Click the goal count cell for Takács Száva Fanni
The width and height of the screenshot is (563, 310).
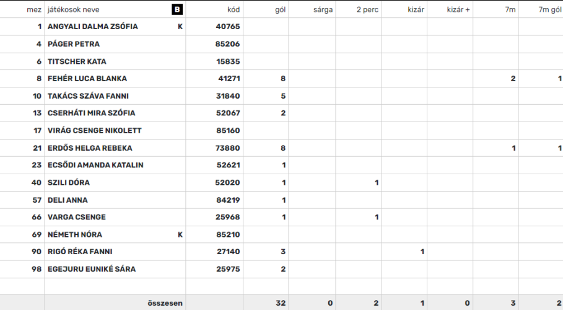(x=266, y=96)
